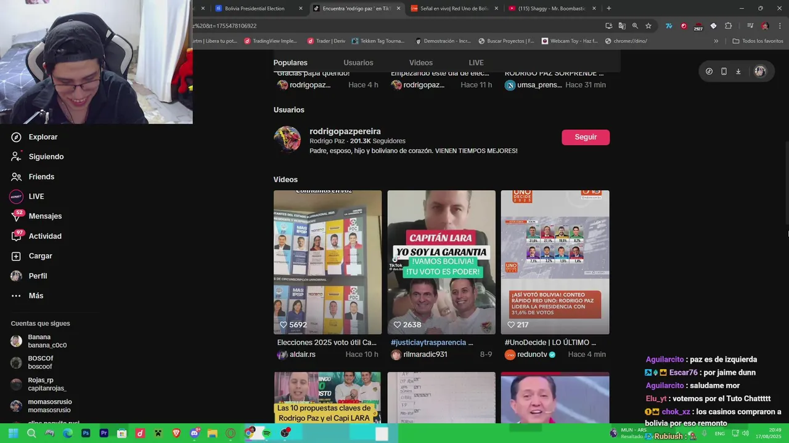Viewport: 789px width, 443px height.
Task: Bookmark page with star icon
Action: pos(648,26)
